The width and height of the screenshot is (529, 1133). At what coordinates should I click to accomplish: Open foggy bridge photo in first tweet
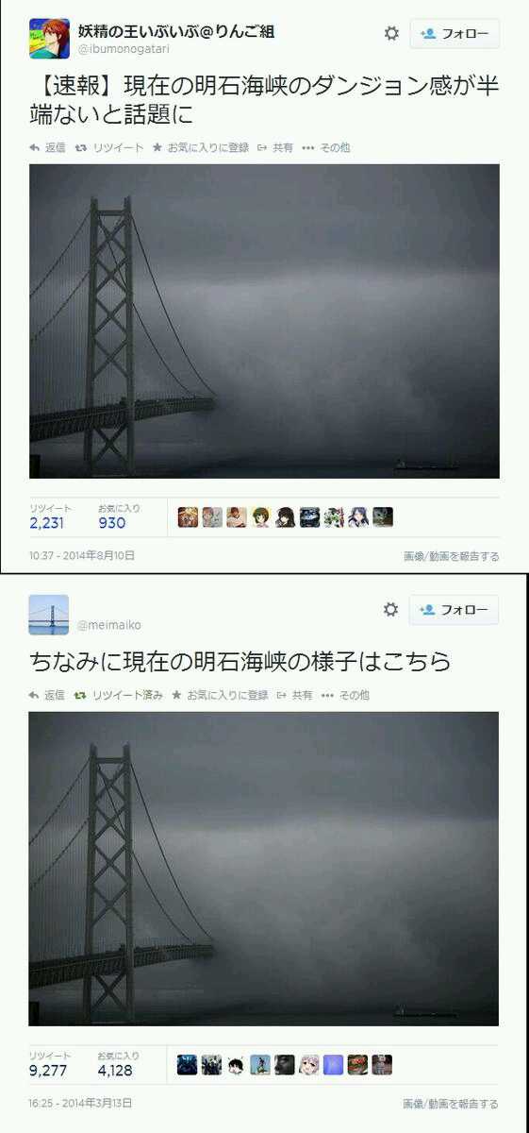(264, 321)
